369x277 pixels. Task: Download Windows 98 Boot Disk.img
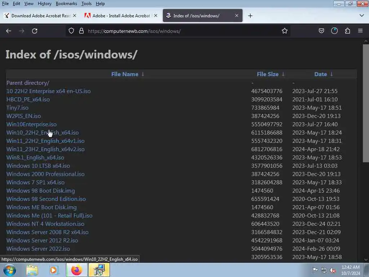[x=40, y=190]
